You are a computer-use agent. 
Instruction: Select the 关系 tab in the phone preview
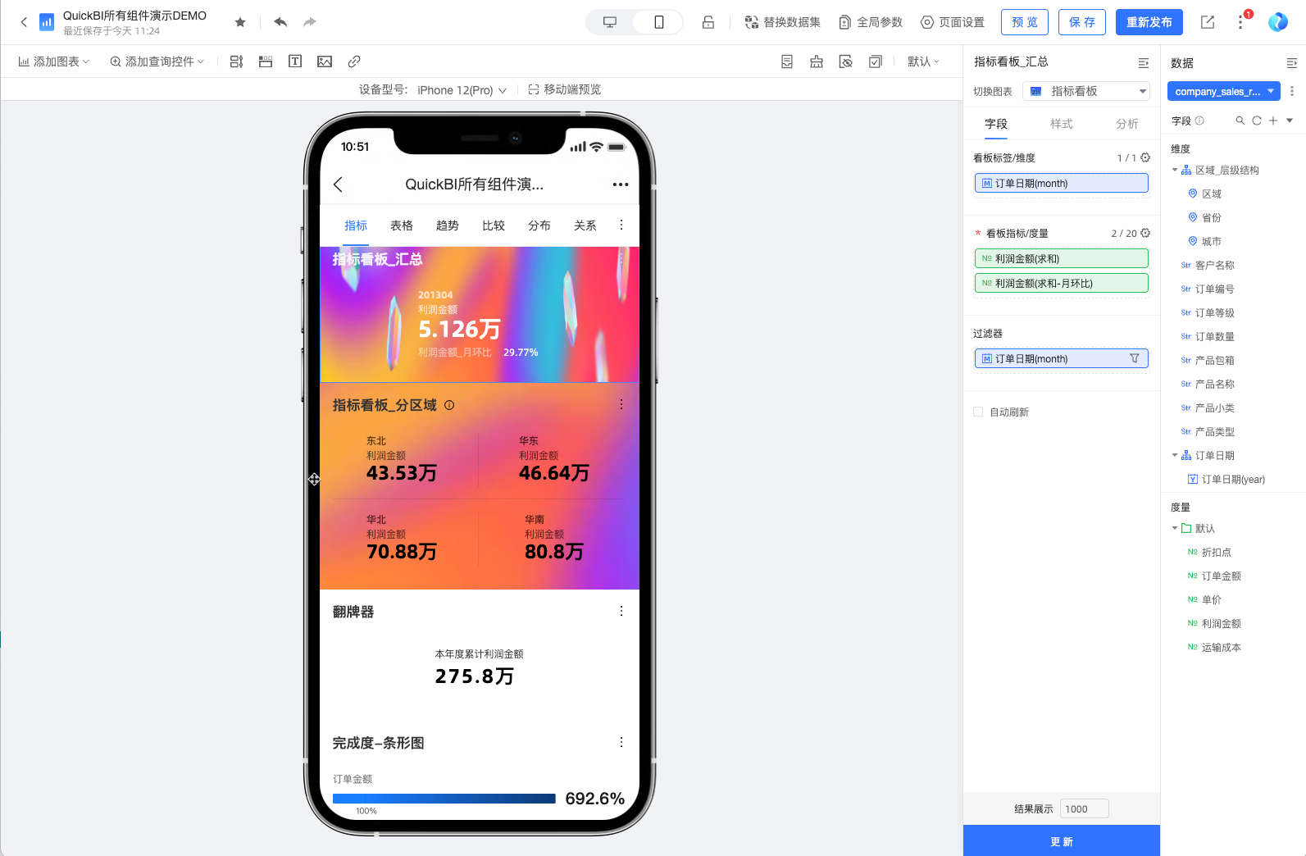tap(585, 225)
